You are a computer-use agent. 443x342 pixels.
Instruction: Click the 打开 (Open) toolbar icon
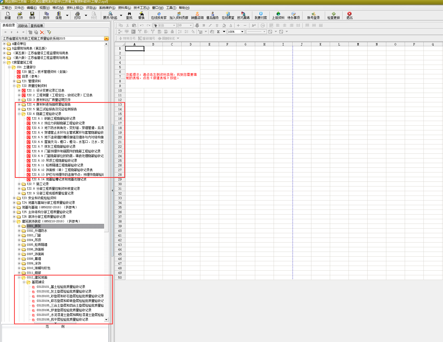[x=20, y=15]
